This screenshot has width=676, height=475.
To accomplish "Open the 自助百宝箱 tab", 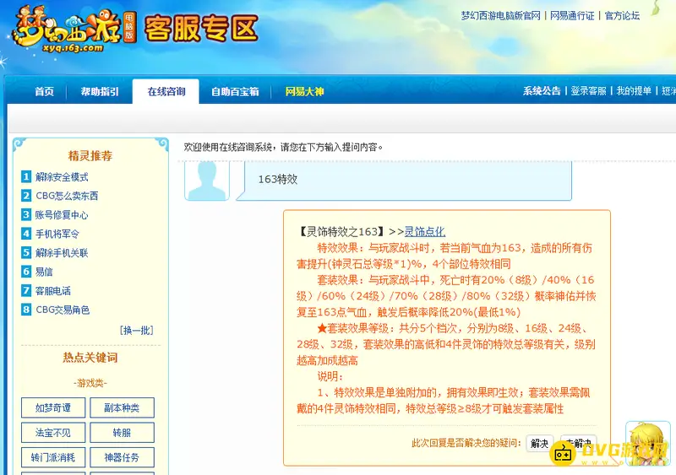I will click(235, 91).
